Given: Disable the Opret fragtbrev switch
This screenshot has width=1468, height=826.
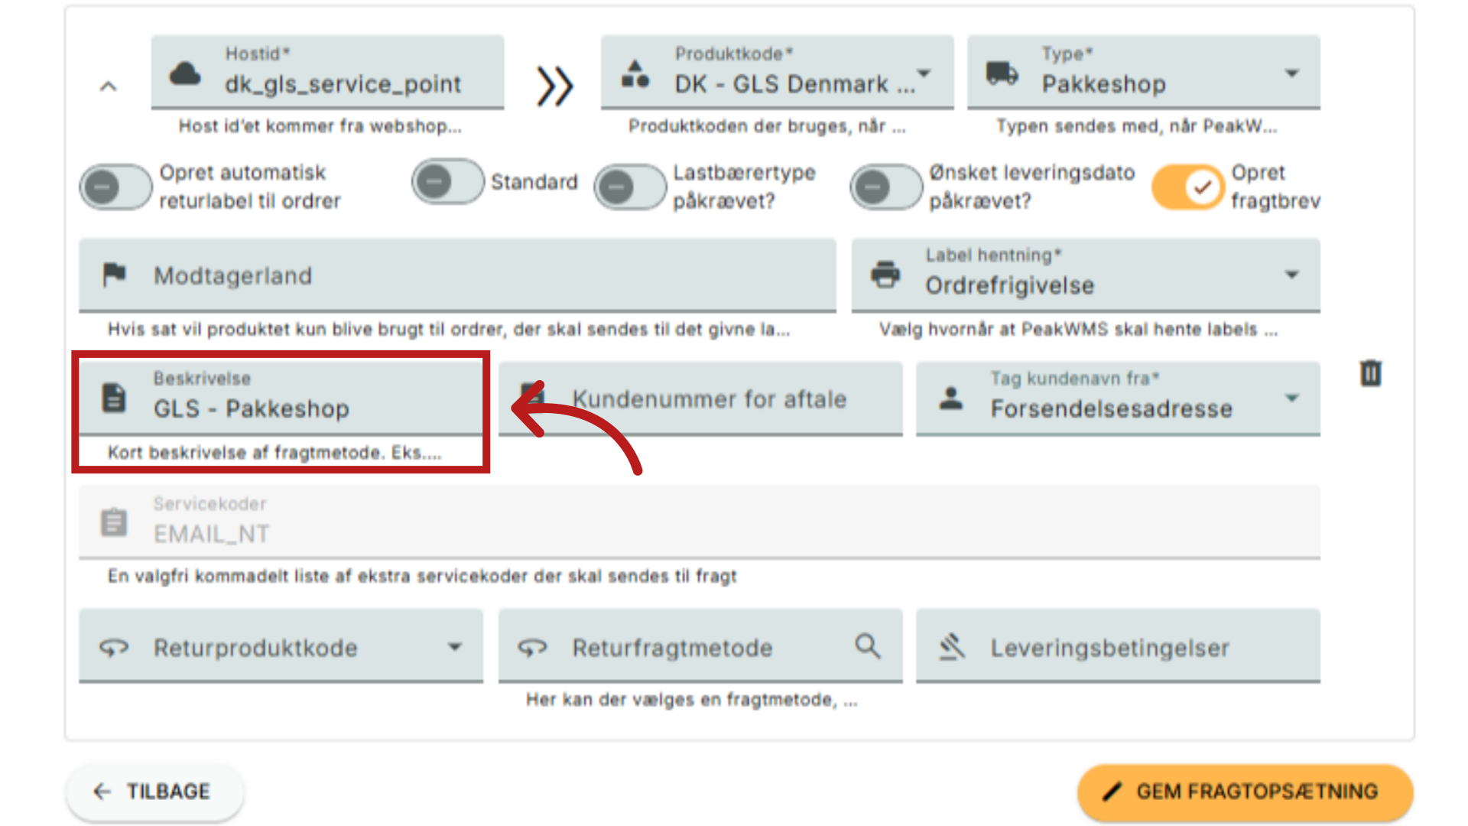Looking at the screenshot, I should pos(1188,187).
